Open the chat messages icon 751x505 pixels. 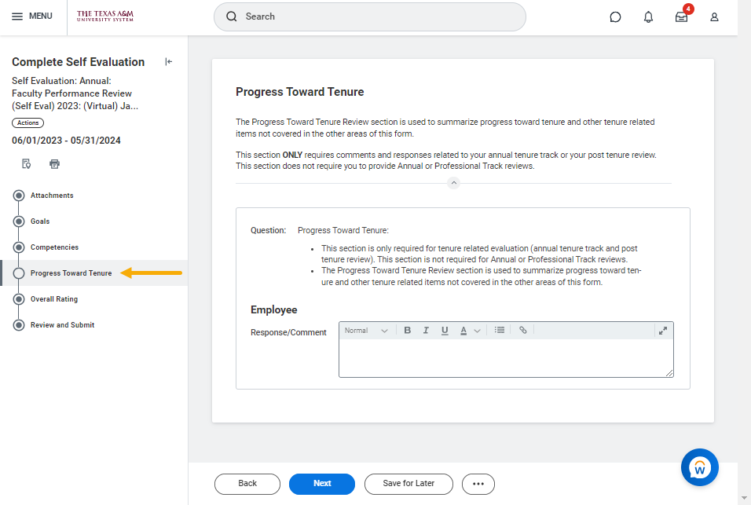pos(616,16)
